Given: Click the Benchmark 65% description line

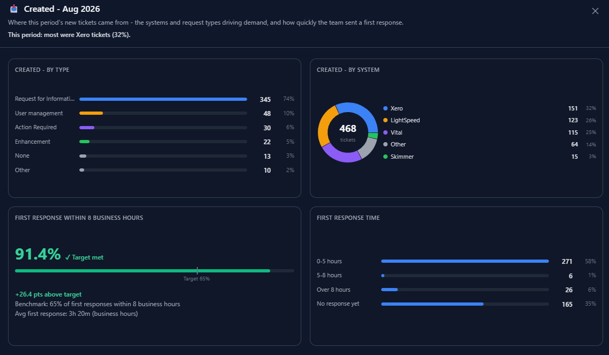Looking at the screenshot, I should (98, 304).
